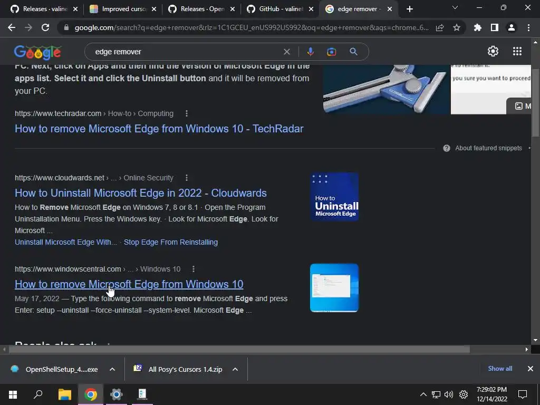This screenshot has height=405, width=540.
Task: Click the horizontal scrollbar
Action: pos(239,349)
